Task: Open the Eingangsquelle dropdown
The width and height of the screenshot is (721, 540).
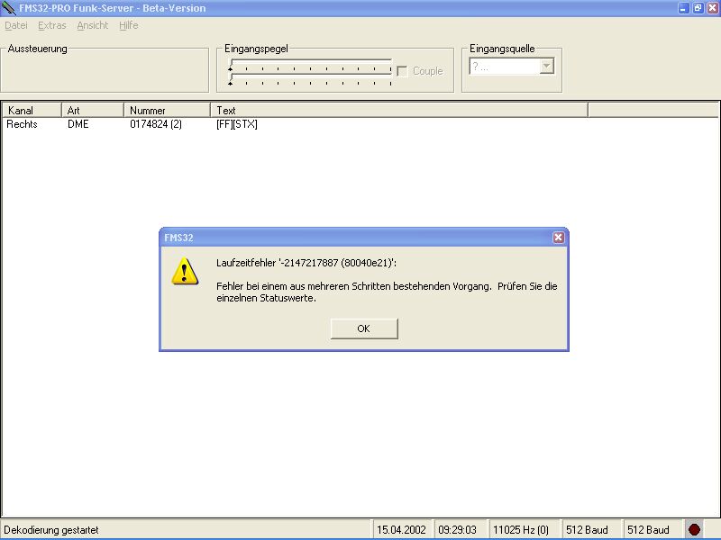Action: [546, 67]
